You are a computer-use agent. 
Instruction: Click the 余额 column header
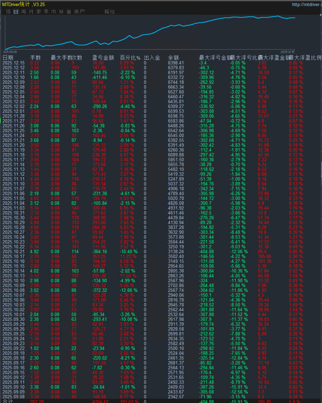[x=173, y=57]
